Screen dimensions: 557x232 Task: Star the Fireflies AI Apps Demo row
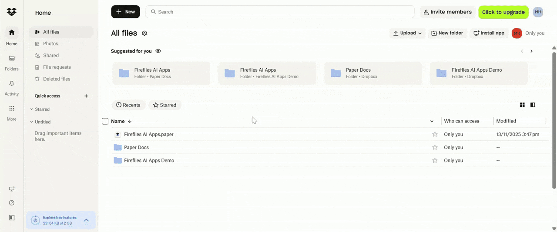(435, 160)
